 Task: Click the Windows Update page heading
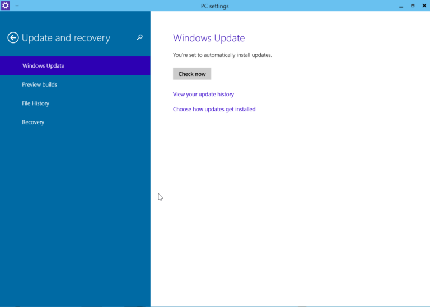pos(209,38)
